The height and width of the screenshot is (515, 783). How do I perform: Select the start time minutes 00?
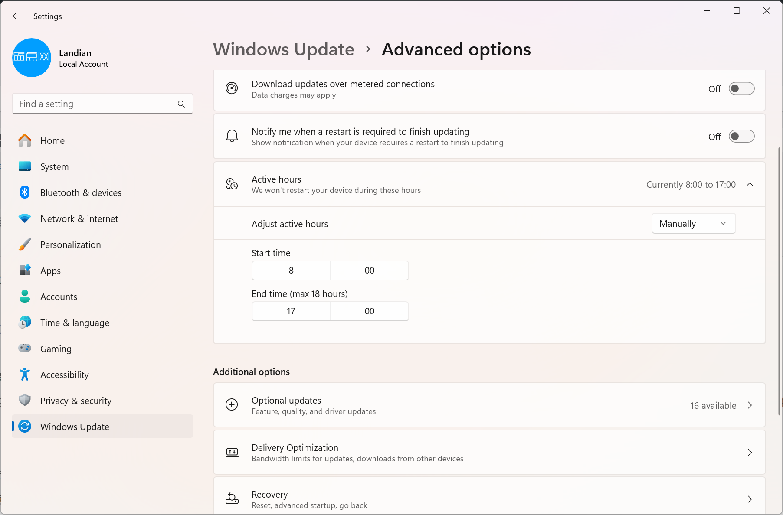(370, 271)
